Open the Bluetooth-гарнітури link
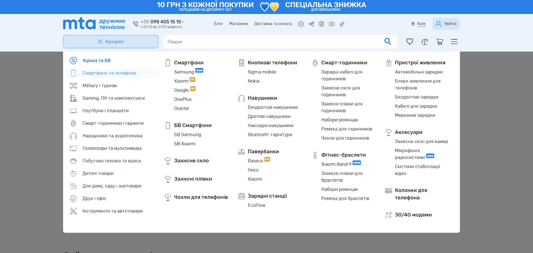The image size is (533, 253). 270,135
